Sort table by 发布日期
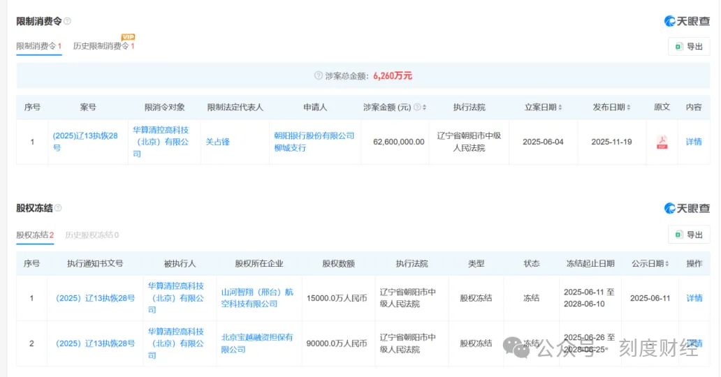This screenshot has height=377, width=721. click(628, 107)
